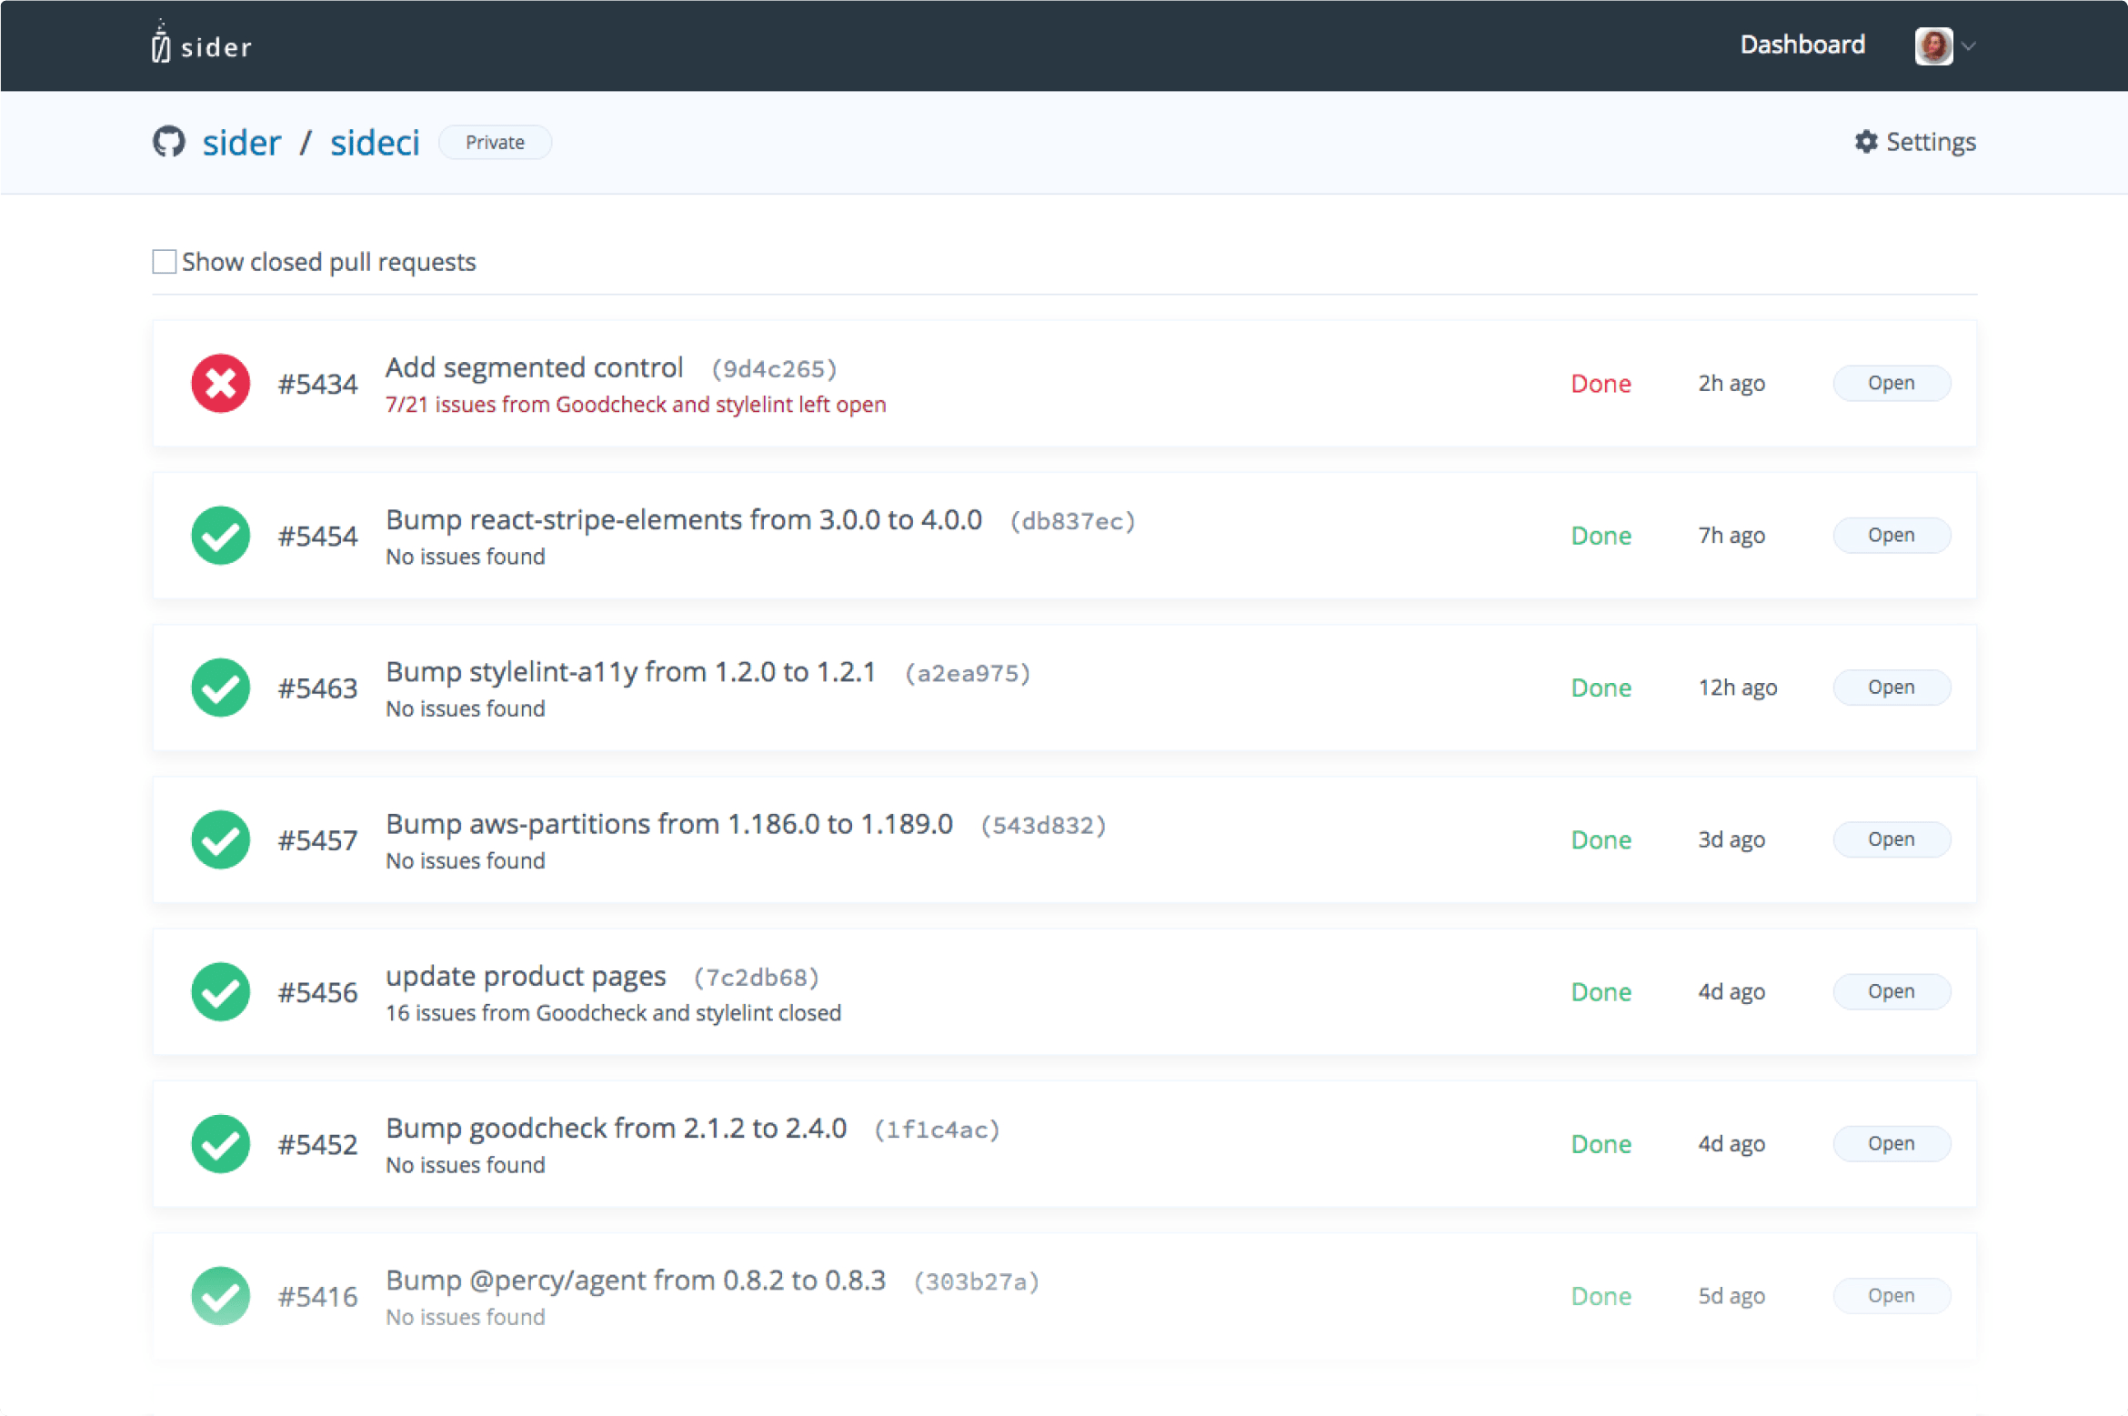Viewport: 2128px width, 1416px height.
Task: Click the GitHub octocat icon
Action: pos(169,142)
